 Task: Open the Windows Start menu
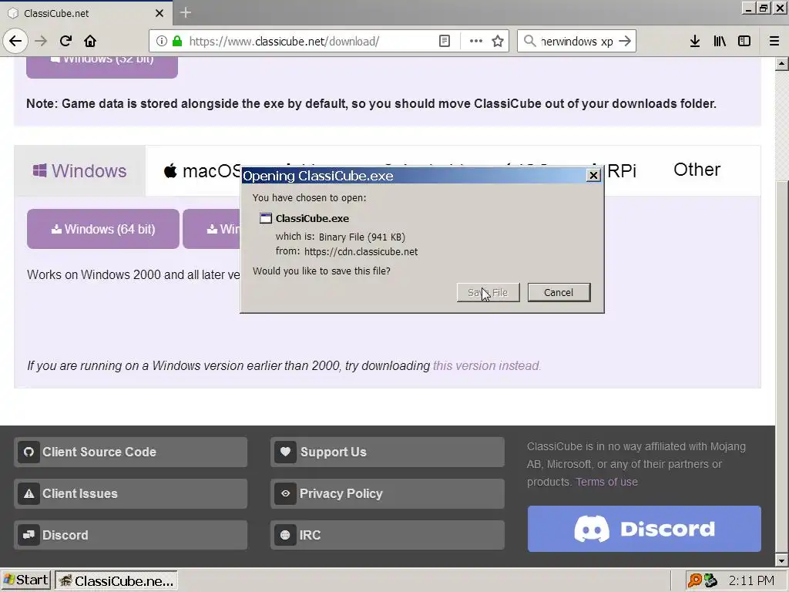click(x=26, y=580)
